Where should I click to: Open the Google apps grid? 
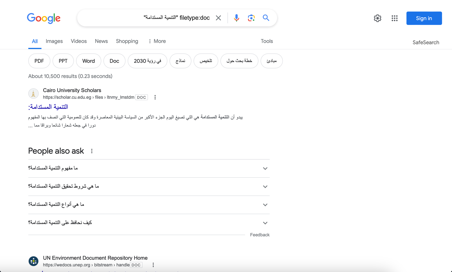[395, 18]
